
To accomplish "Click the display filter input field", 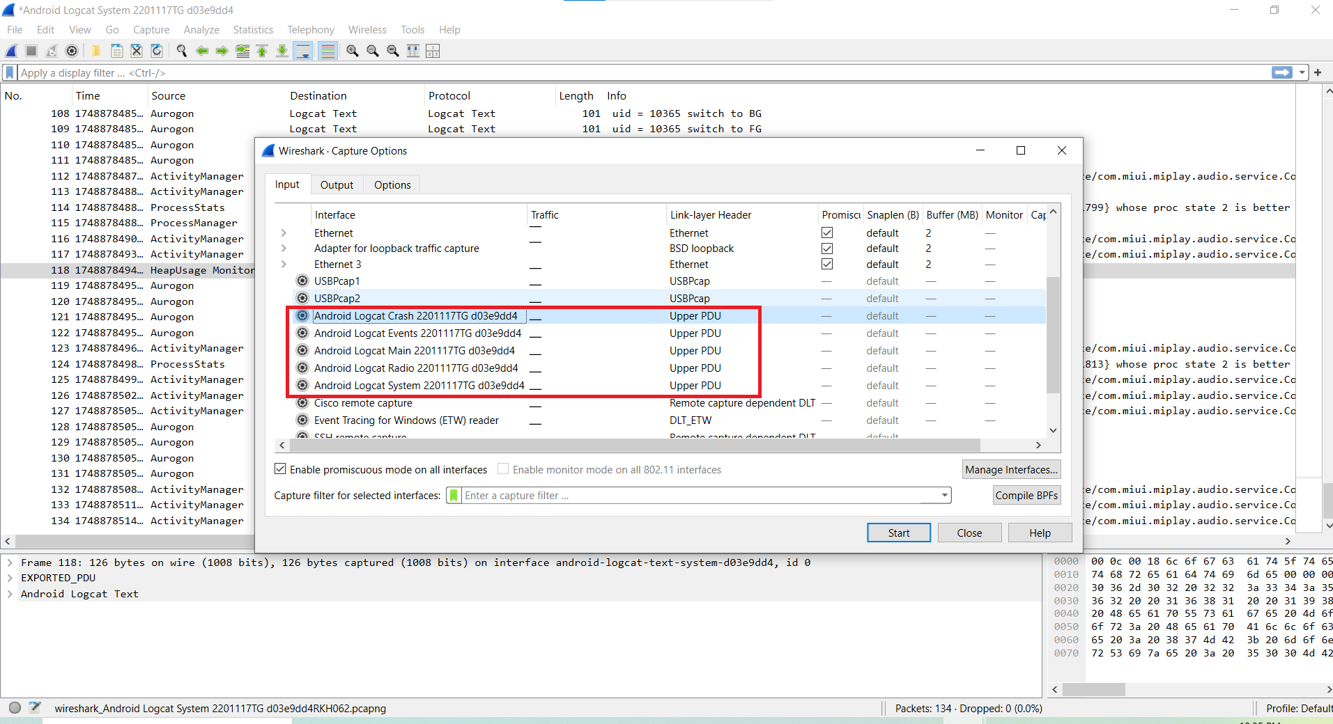I will tap(644, 72).
